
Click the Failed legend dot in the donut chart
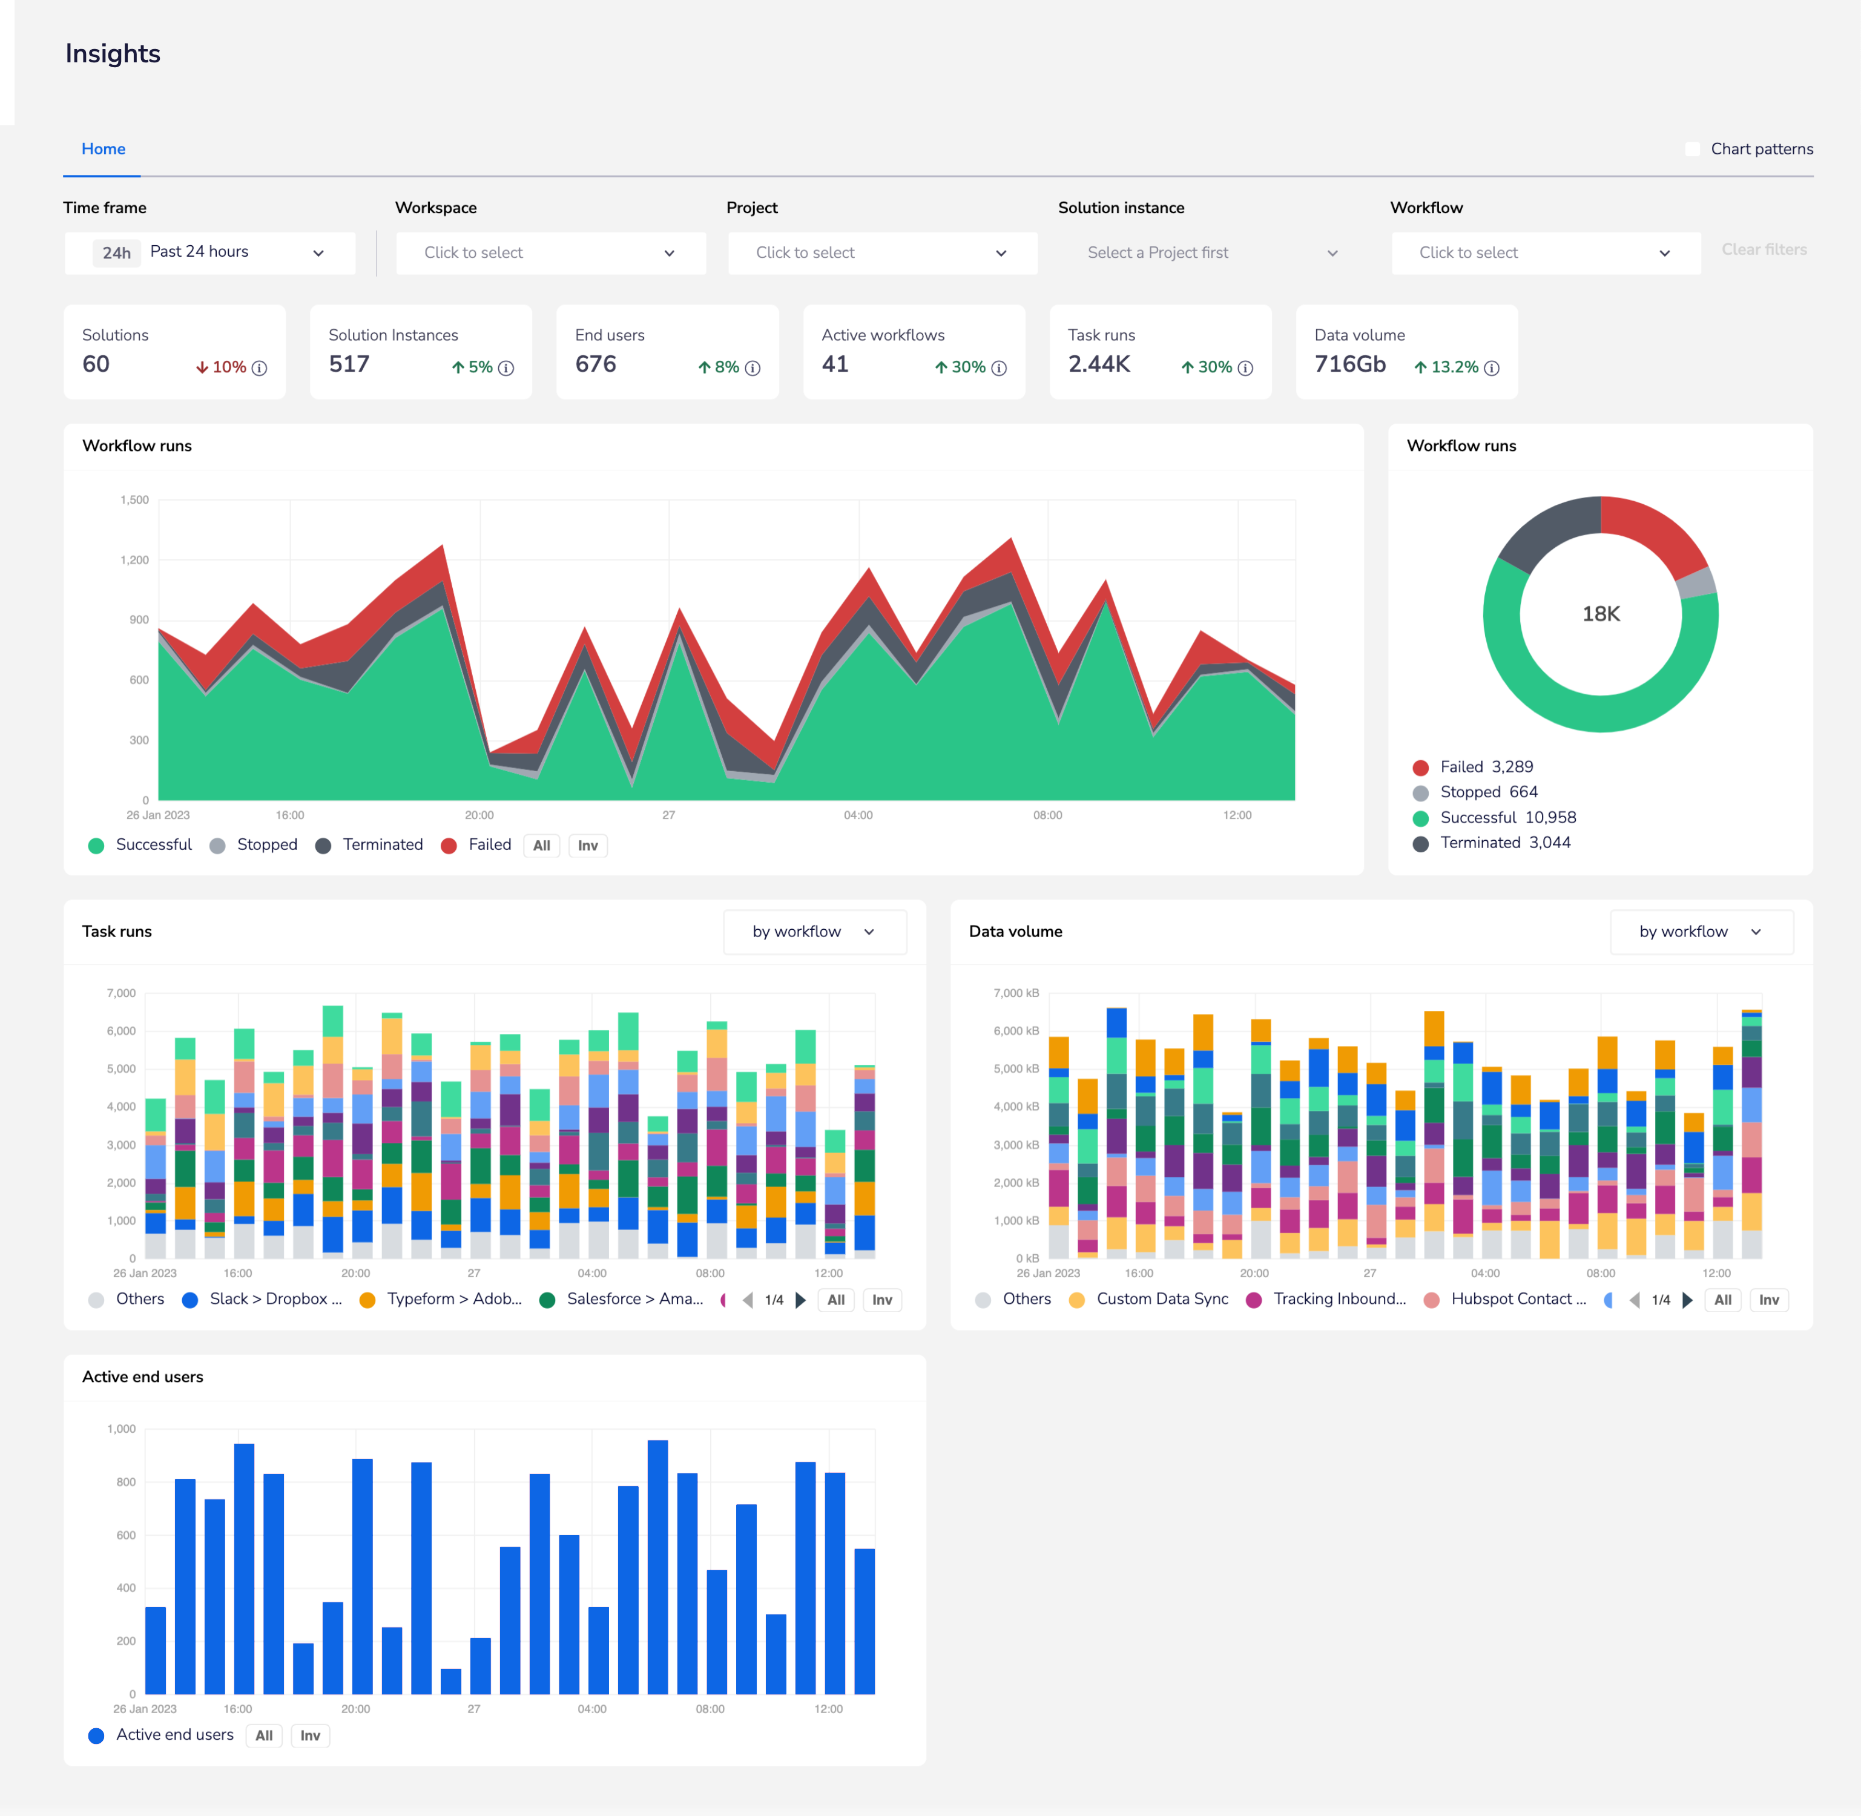tap(1420, 766)
